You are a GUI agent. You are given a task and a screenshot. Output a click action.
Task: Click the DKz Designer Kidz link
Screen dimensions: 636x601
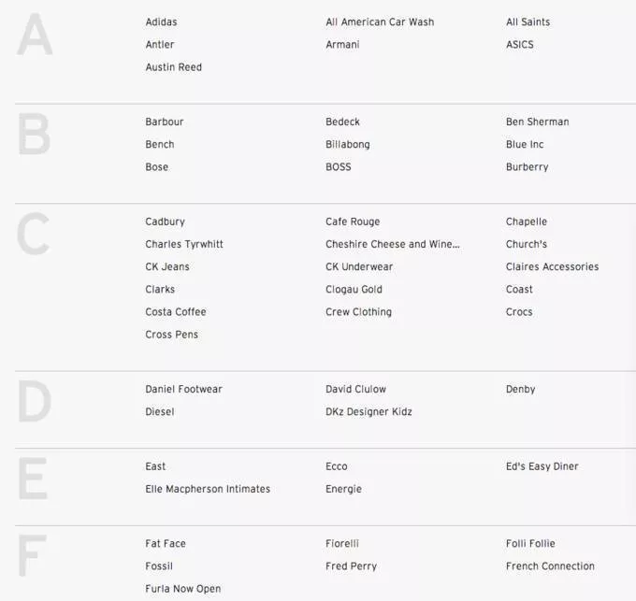[x=369, y=412]
